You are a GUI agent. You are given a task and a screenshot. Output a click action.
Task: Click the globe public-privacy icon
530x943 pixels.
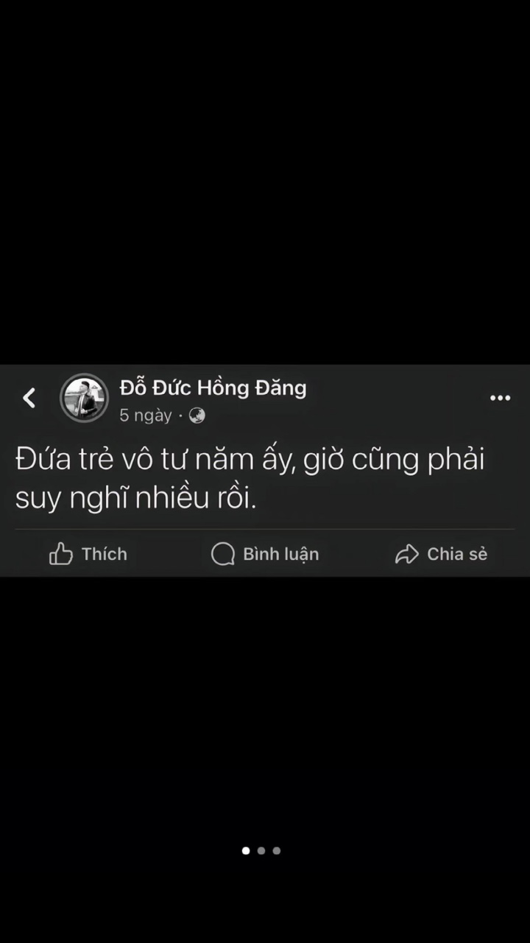click(197, 416)
